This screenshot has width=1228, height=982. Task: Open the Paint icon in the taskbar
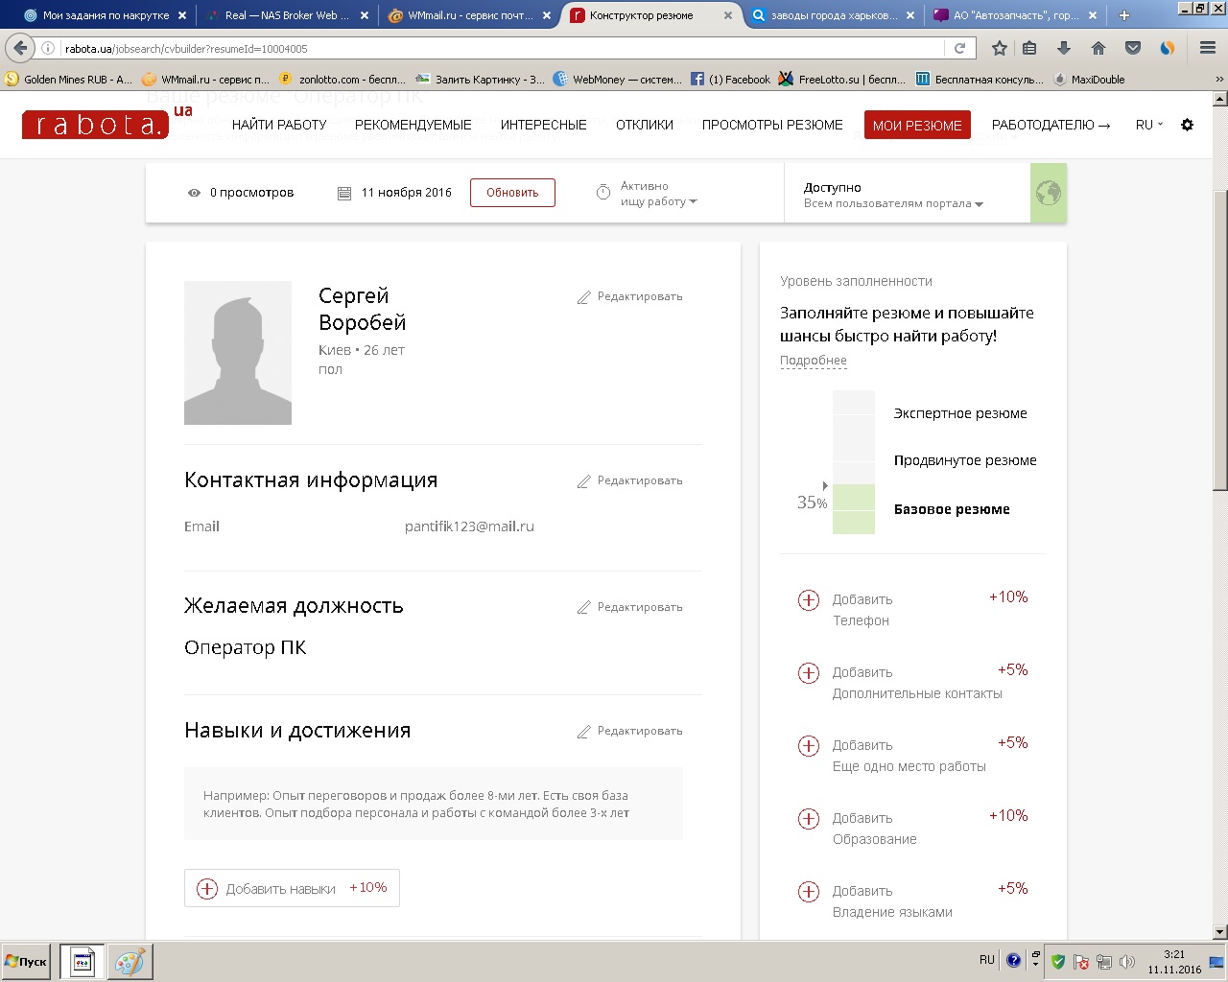pyautogui.click(x=130, y=962)
